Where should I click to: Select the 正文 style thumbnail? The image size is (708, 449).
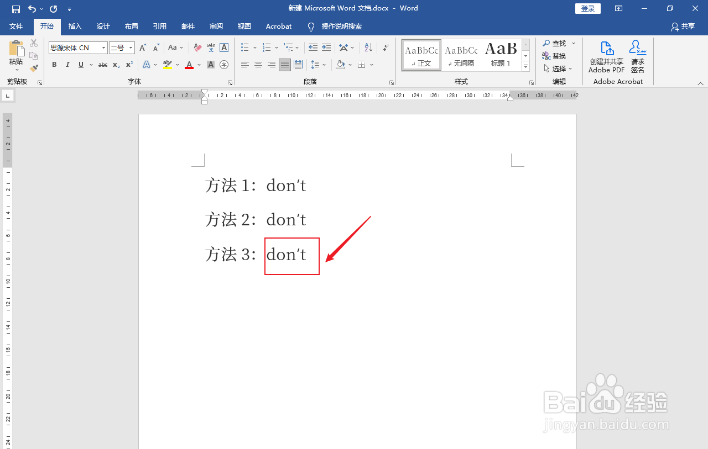pos(421,55)
